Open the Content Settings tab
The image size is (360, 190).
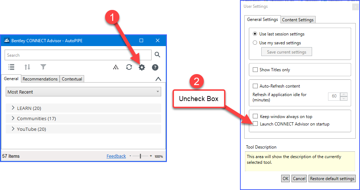click(298, 20)
